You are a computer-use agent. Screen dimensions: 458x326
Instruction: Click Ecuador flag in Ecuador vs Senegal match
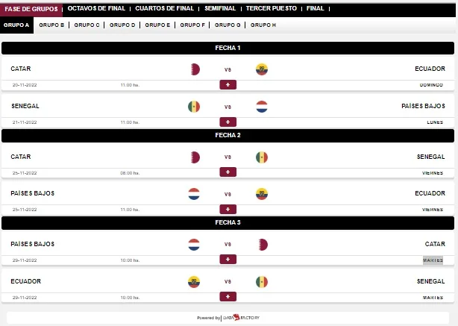pos(194,282)
